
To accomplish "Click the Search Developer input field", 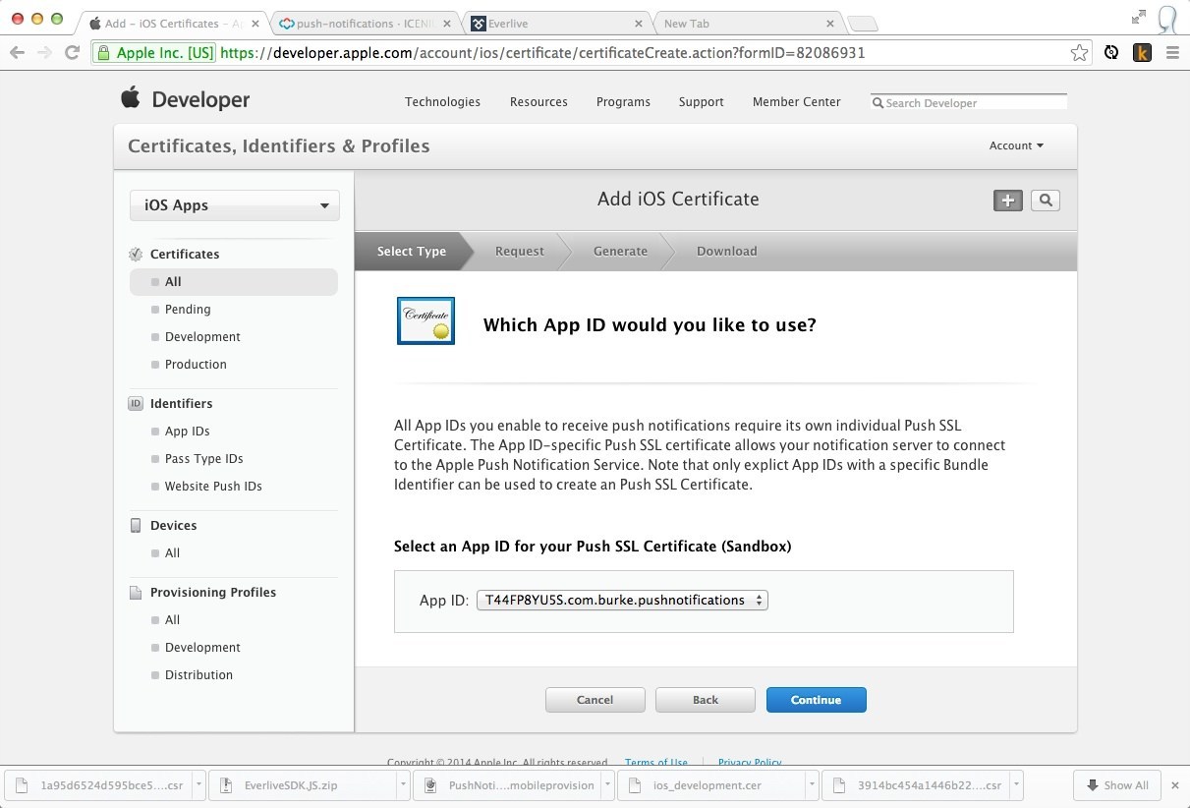I will [973, 102].
